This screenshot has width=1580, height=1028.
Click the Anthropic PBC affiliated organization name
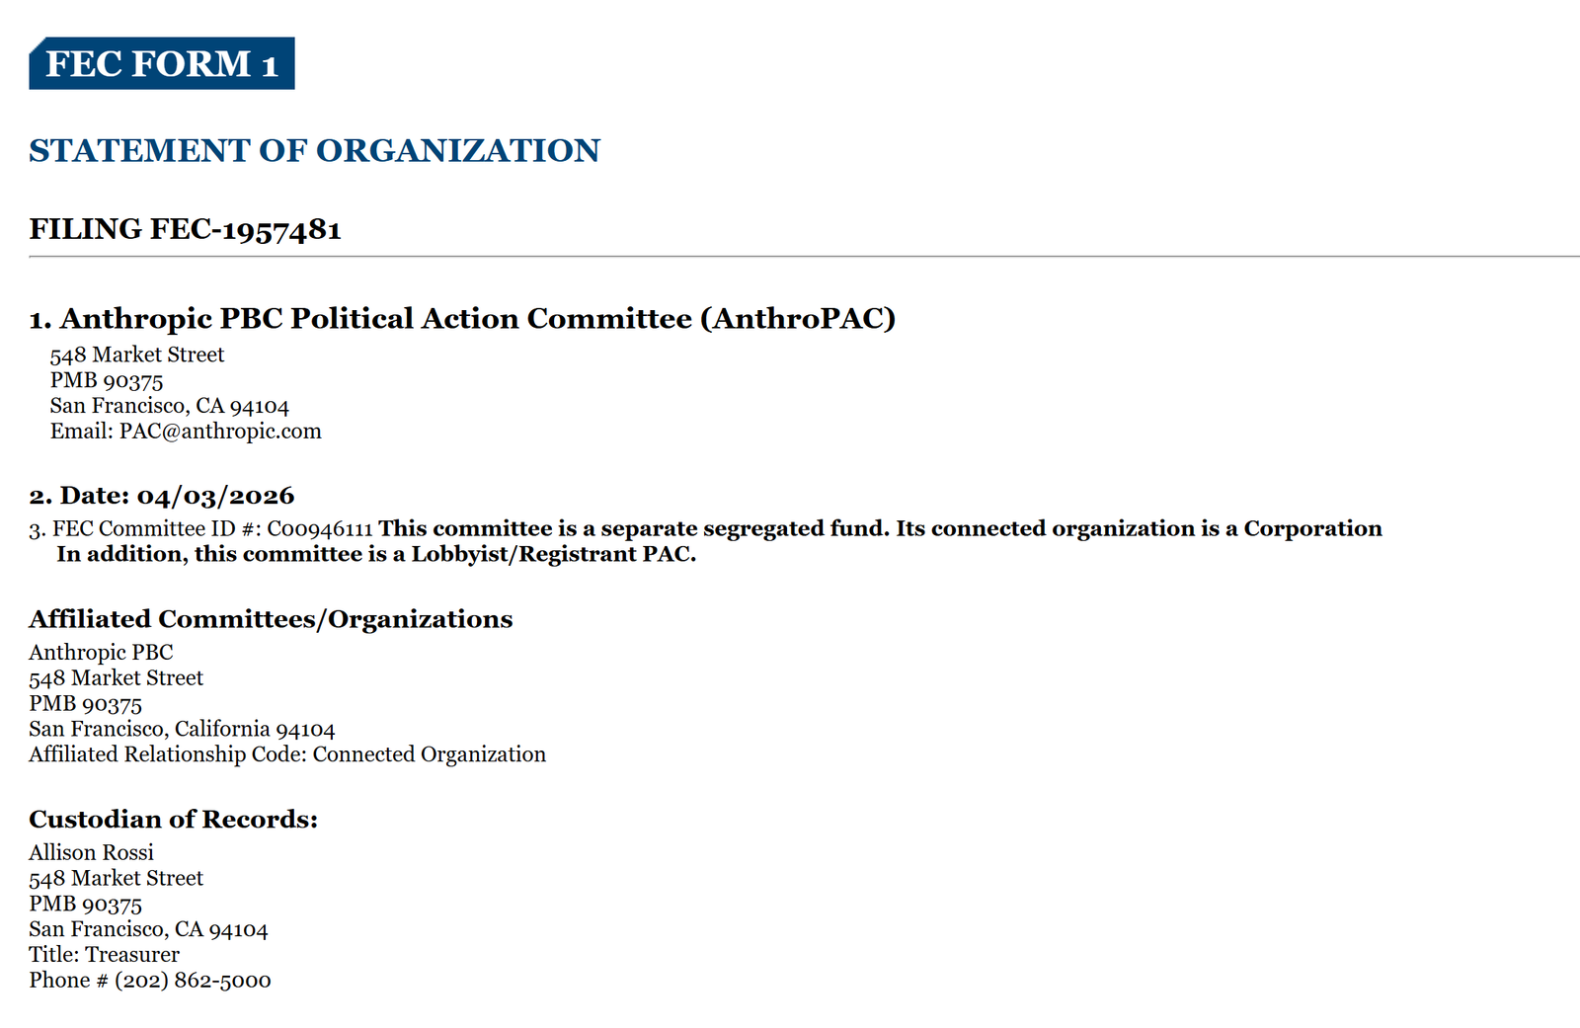pos(101,653)
